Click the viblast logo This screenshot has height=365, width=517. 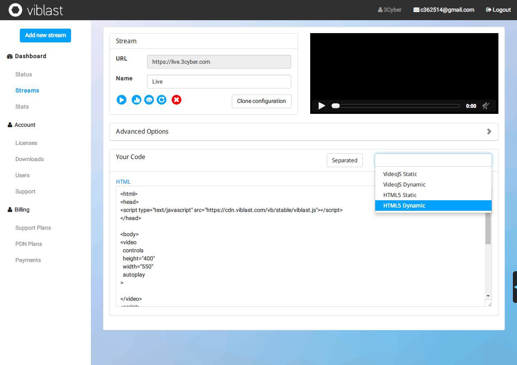(x=36, y=10)
